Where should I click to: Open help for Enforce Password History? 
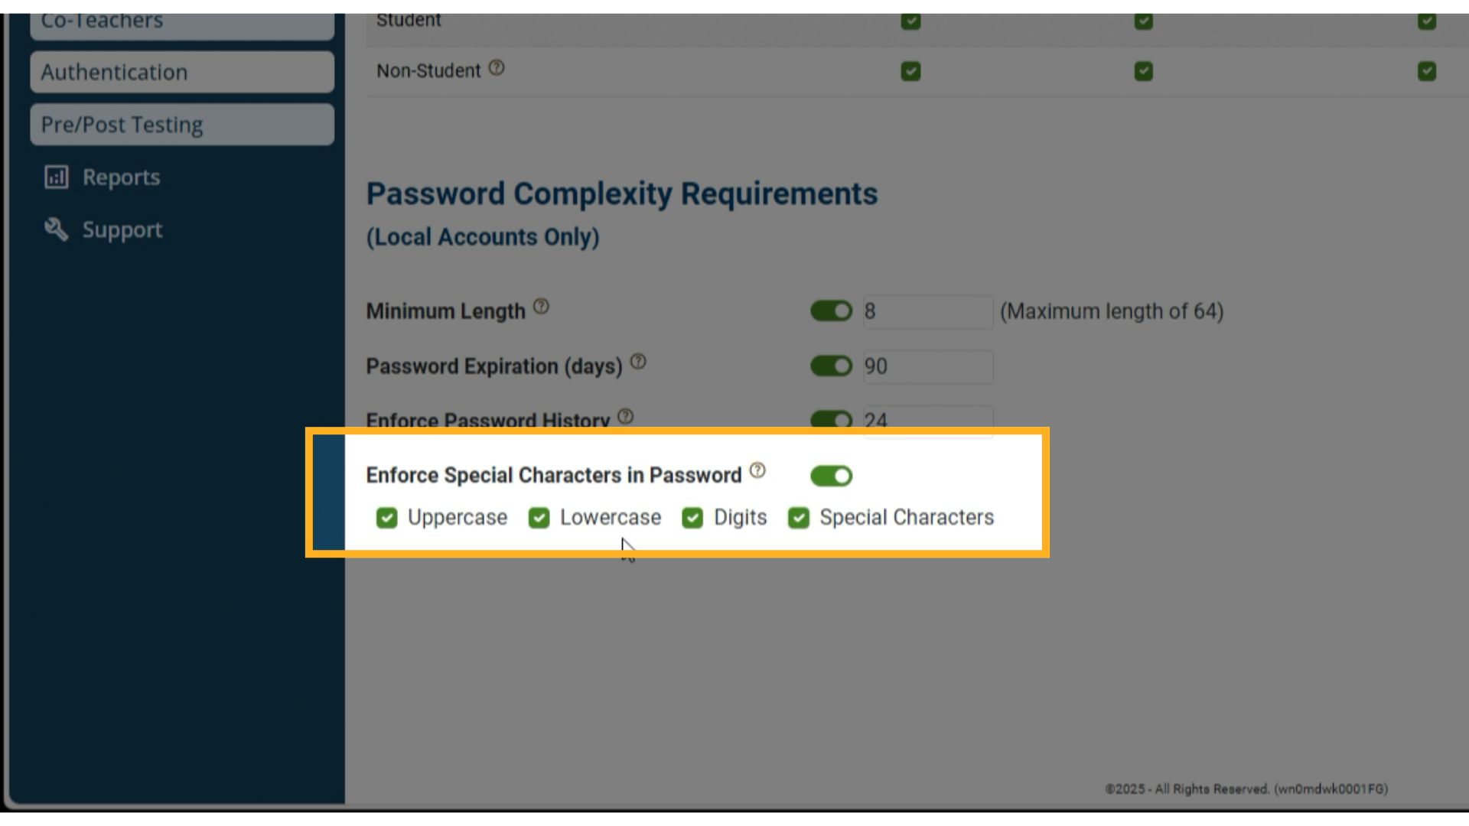[626, 415]
